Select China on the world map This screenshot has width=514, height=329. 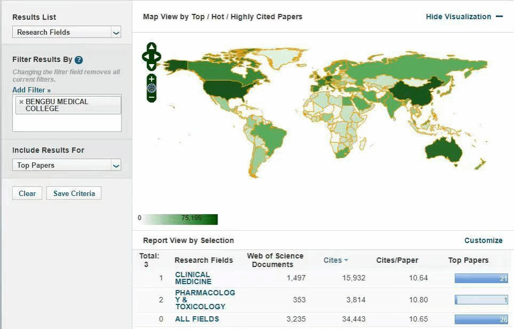click(415, 92)
